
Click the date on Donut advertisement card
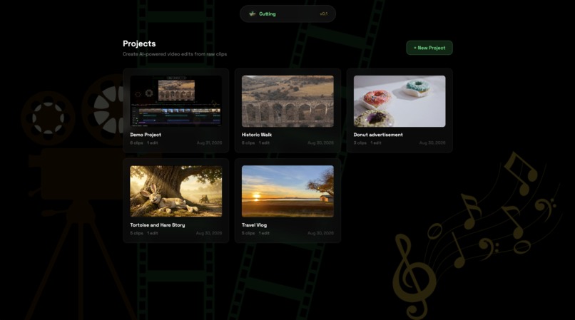point(432,143)
